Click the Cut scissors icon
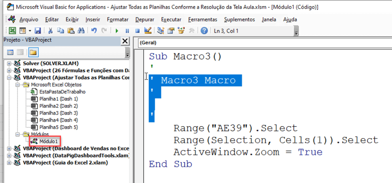The image size is (392, 183). [51, 31]
